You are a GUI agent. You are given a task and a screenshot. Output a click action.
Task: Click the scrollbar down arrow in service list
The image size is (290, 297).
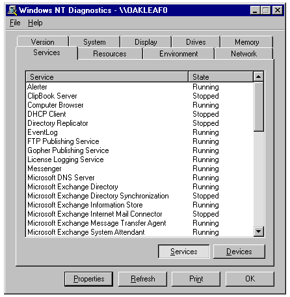258,232
